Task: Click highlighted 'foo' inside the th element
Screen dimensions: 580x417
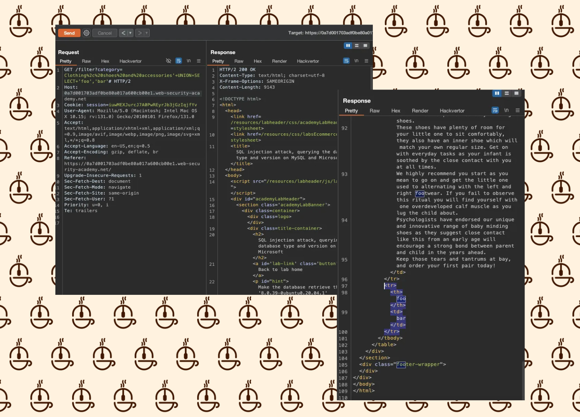Action: point(401,299)
